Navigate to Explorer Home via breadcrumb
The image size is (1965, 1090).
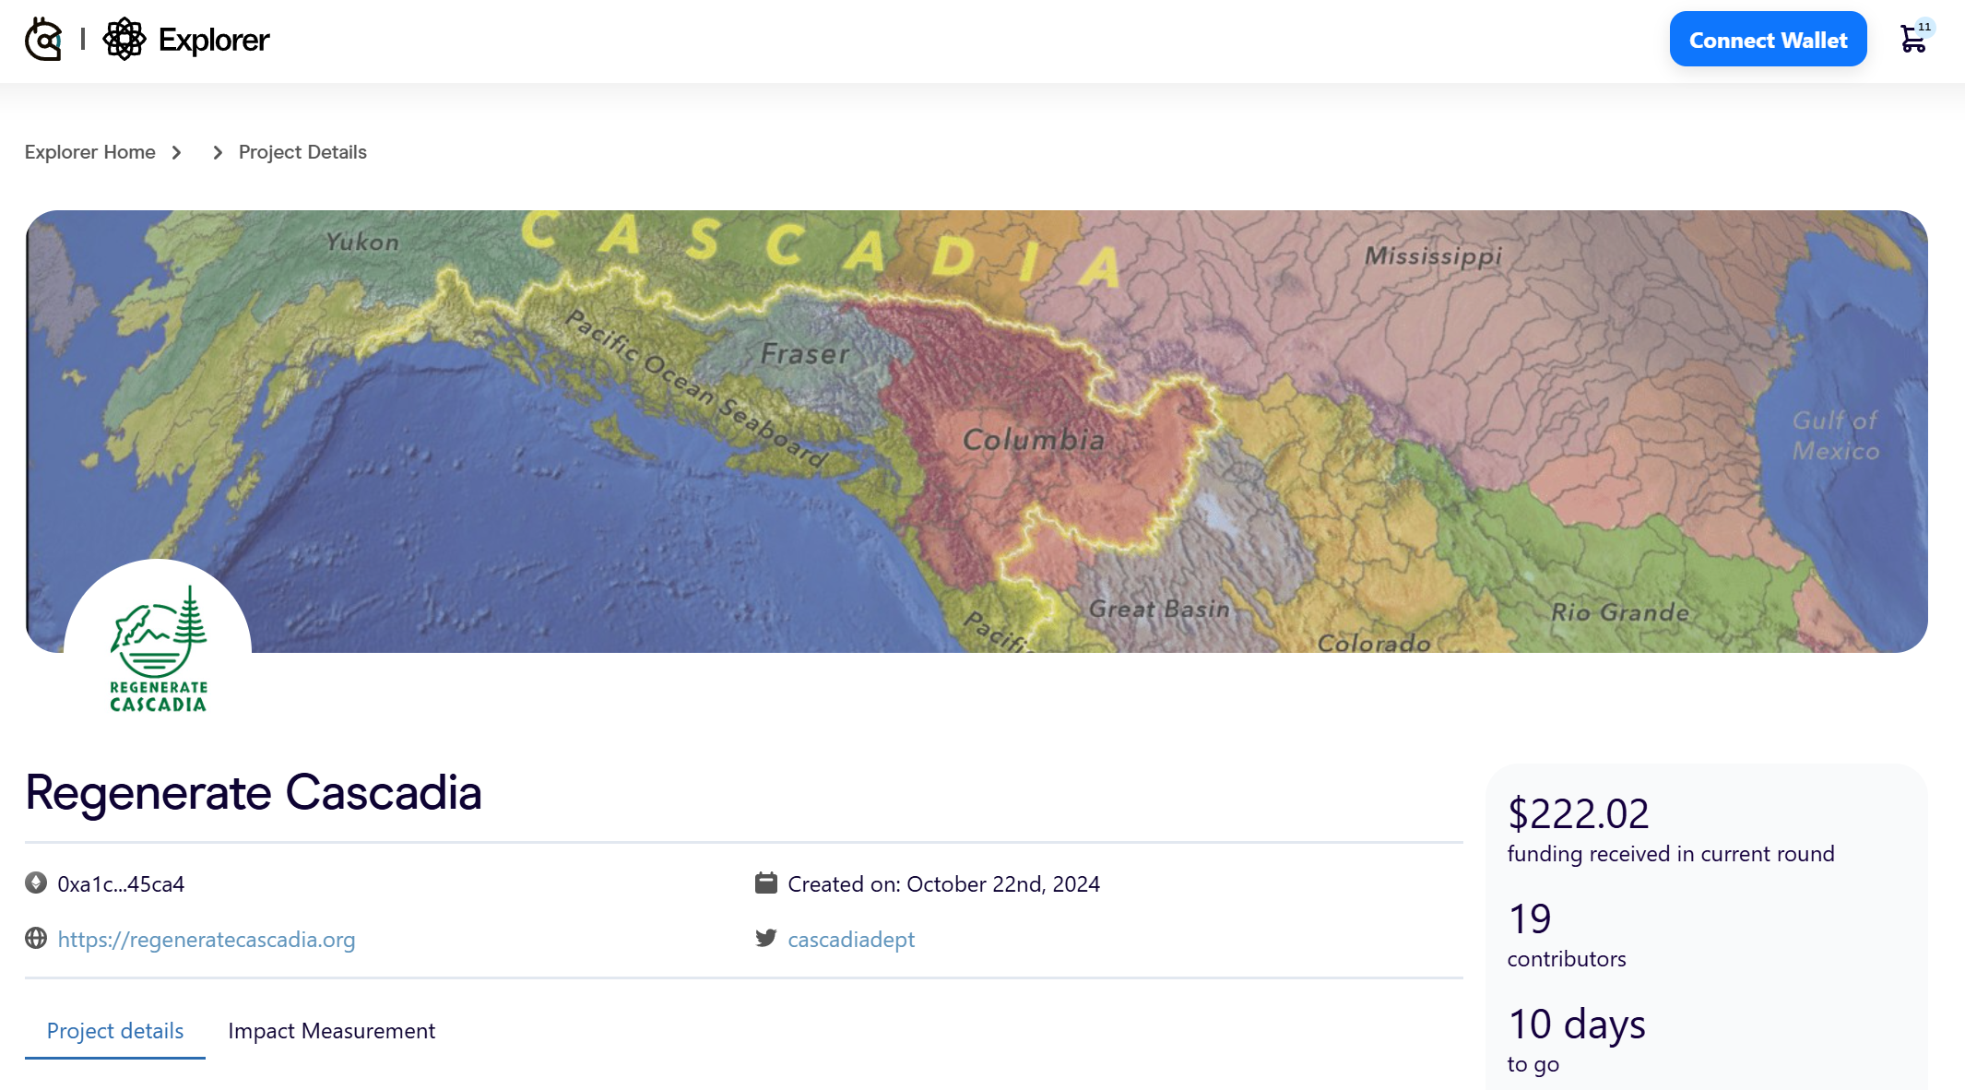tap(89, 152)
